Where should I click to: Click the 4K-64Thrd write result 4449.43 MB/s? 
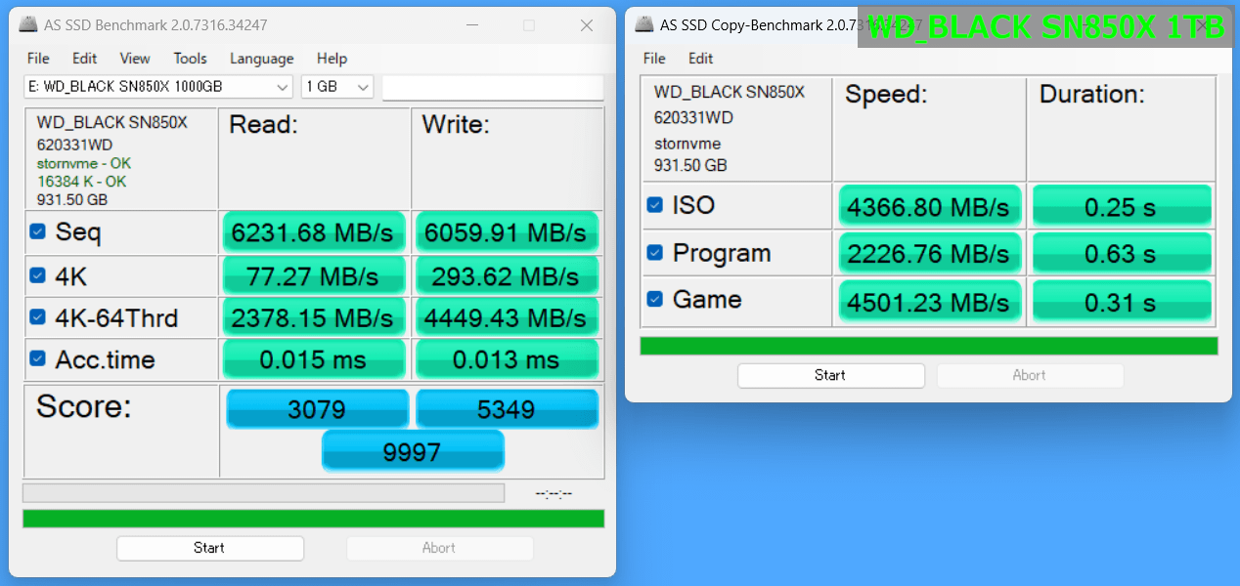pos(507,317)
